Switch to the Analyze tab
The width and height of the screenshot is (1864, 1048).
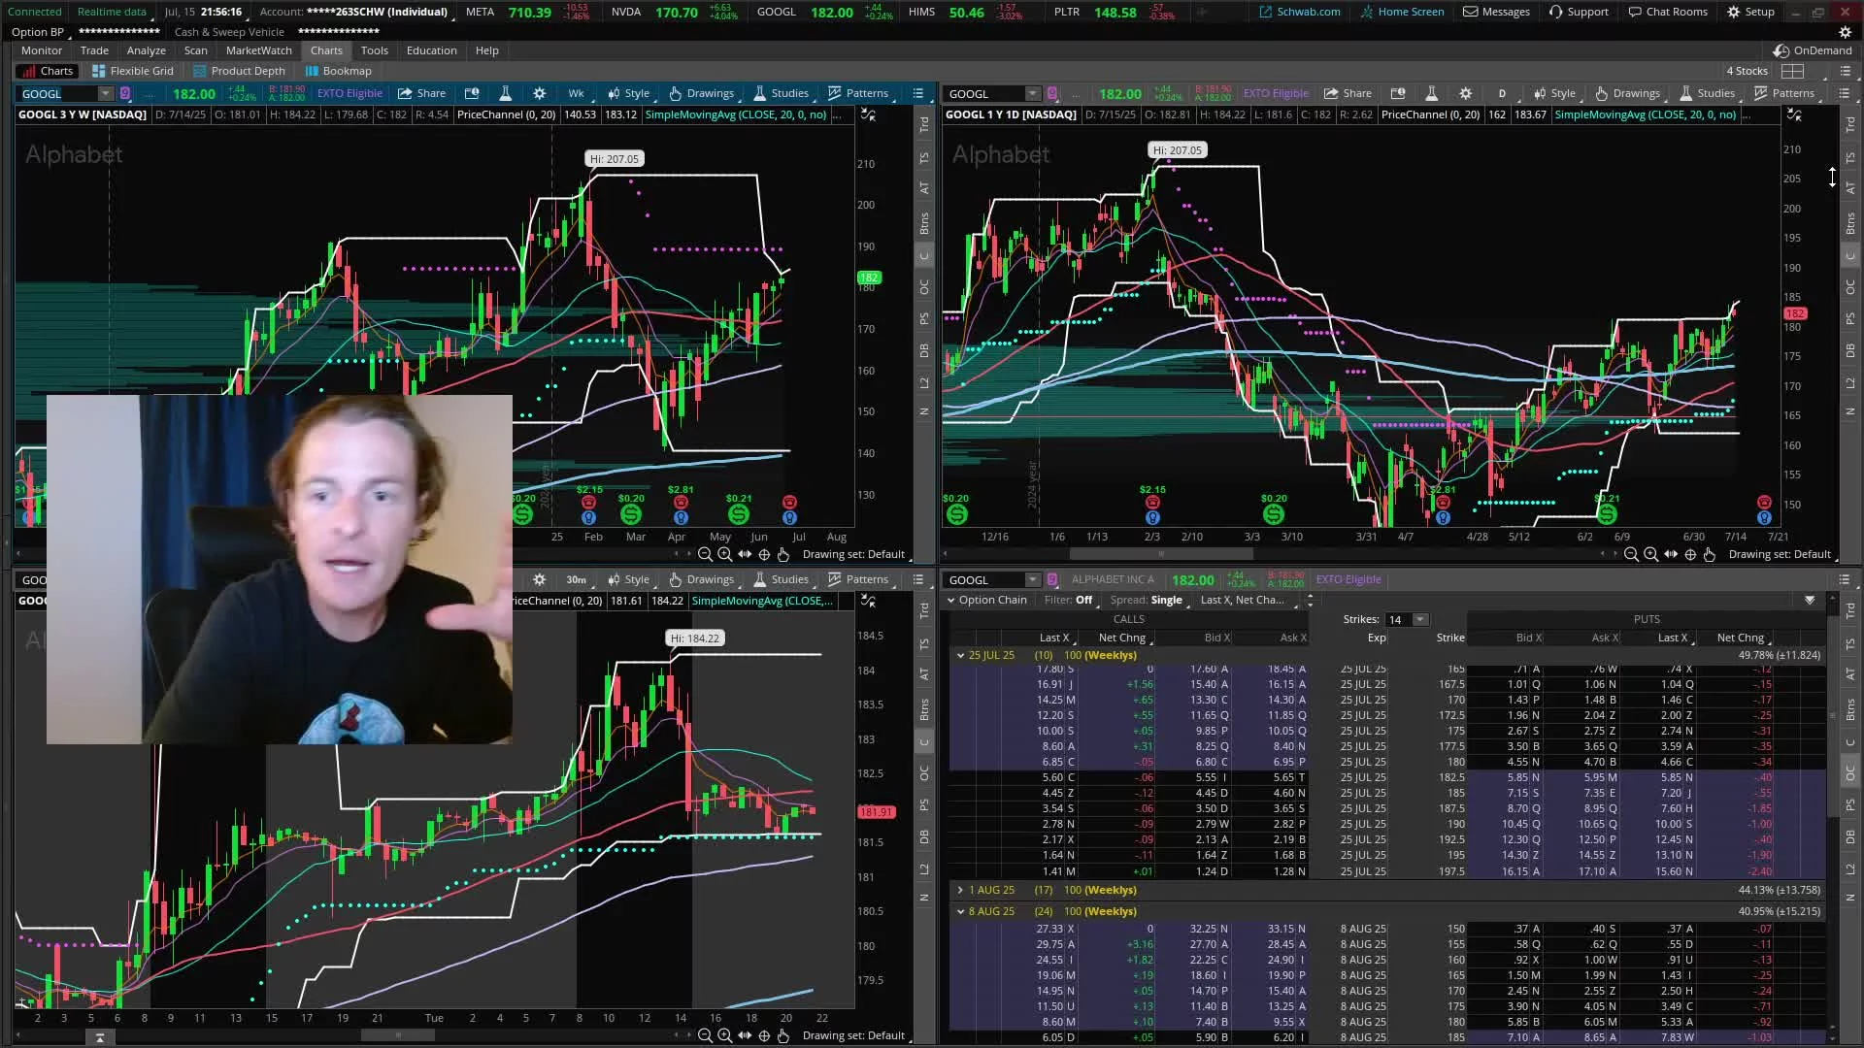(x=146, y=50)
